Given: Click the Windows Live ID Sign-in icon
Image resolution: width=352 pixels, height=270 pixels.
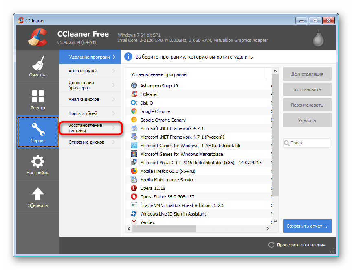Looking at the screenshot, I should (x=134, y=213).
